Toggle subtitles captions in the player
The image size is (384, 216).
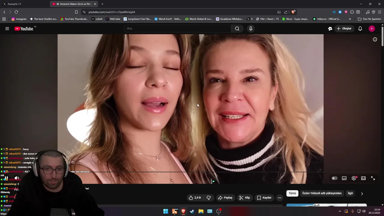point(344,178)
